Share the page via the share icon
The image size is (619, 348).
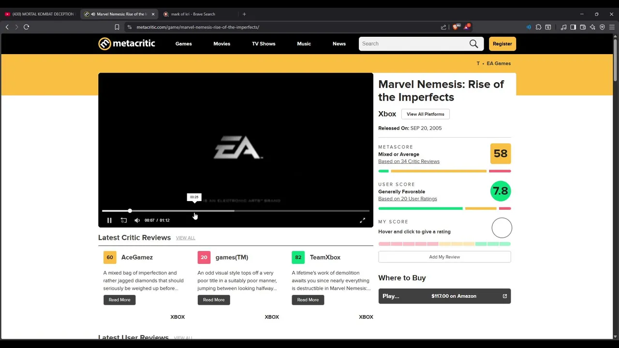(443, 27)
